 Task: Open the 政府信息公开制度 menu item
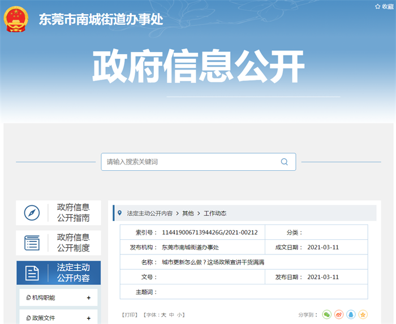pyautogui.click(x=73, y=243)
